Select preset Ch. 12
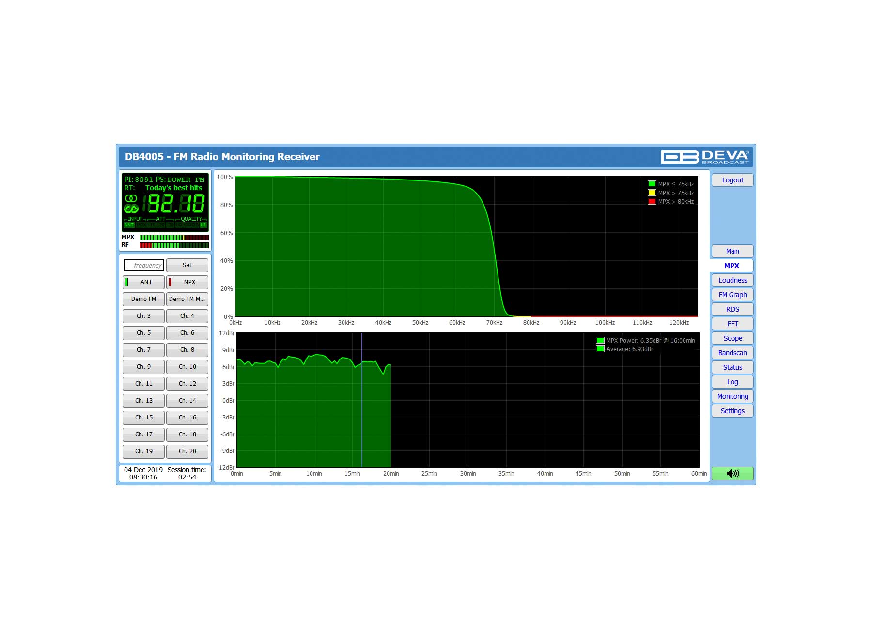 187,384
